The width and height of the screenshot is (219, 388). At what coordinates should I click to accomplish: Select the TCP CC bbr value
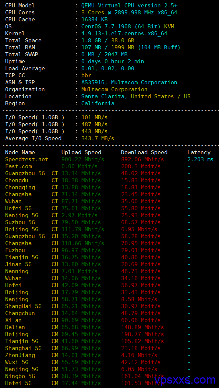(x=86, y=75)
